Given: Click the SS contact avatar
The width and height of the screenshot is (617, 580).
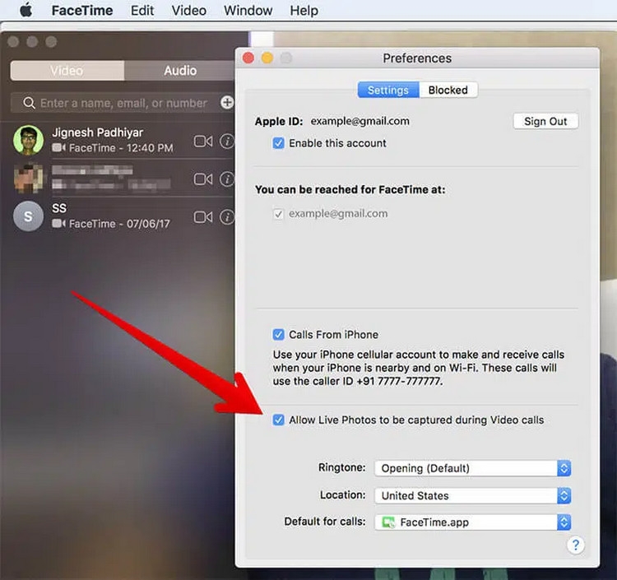Looking at the screenshot, I should [x=28, y=216].
